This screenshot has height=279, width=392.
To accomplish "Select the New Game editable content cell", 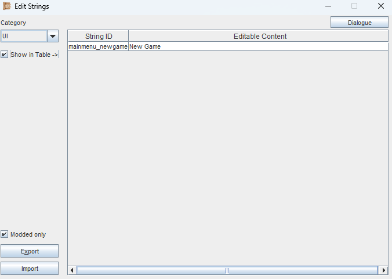I will pos(257,46).
